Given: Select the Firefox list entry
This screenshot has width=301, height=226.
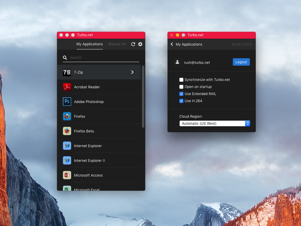Looking at the screenshot, I should pos(99,116).
